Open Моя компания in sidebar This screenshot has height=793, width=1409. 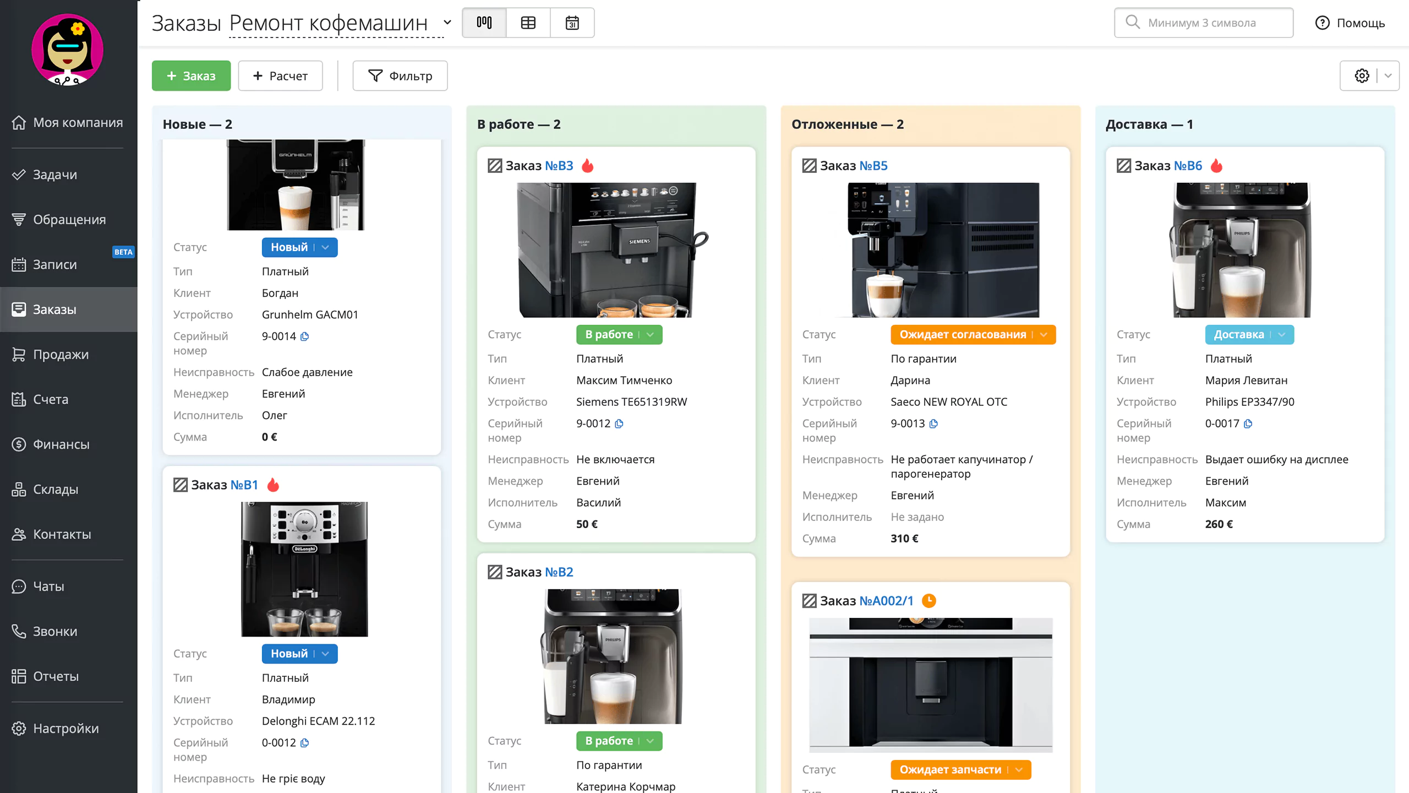point(68,122)
